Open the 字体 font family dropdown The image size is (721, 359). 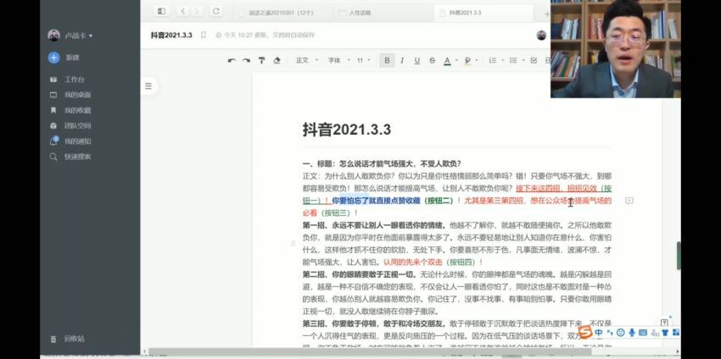coord(338,61)
